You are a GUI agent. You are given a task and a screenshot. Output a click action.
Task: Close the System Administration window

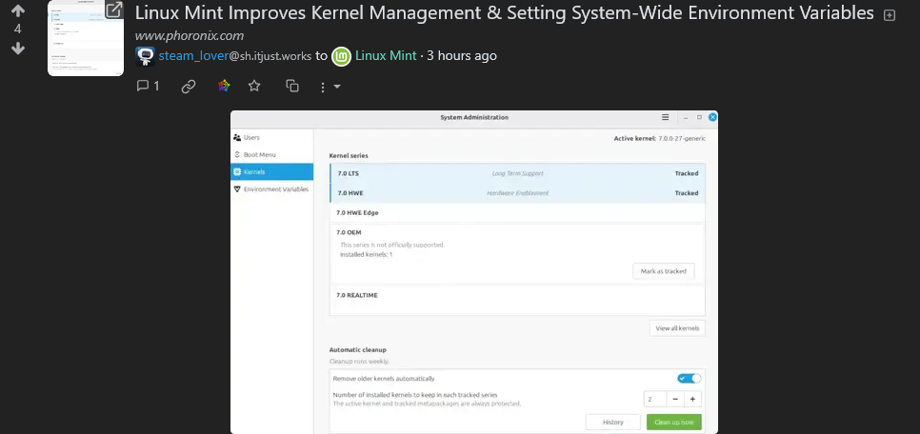click(712, 117)
